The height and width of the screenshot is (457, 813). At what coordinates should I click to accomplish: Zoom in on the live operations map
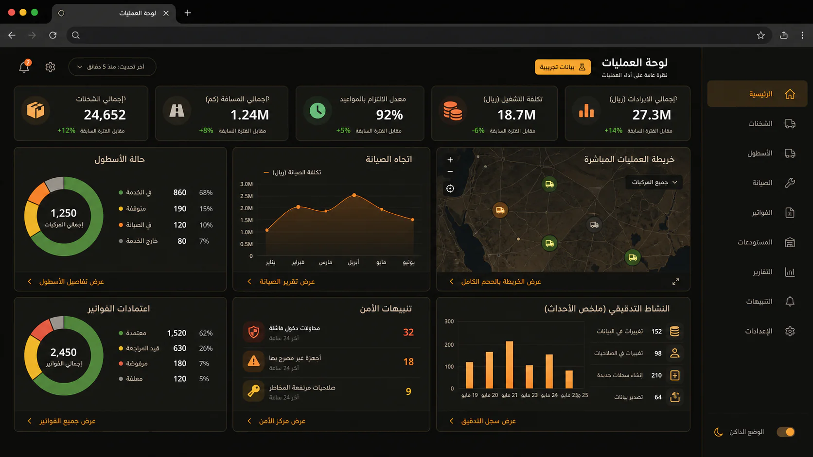pos(450,160)
